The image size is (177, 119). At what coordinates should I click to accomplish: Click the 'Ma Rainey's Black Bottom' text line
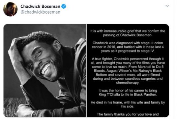[x=128, y=71]
